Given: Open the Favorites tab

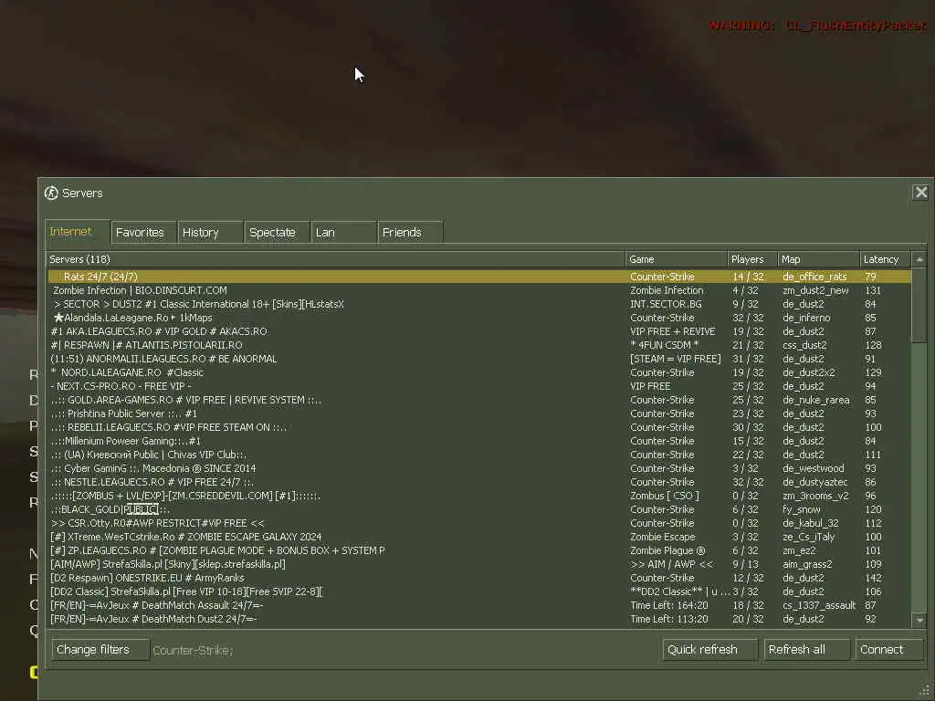Looking at the screenshot, I should [143, 233].
